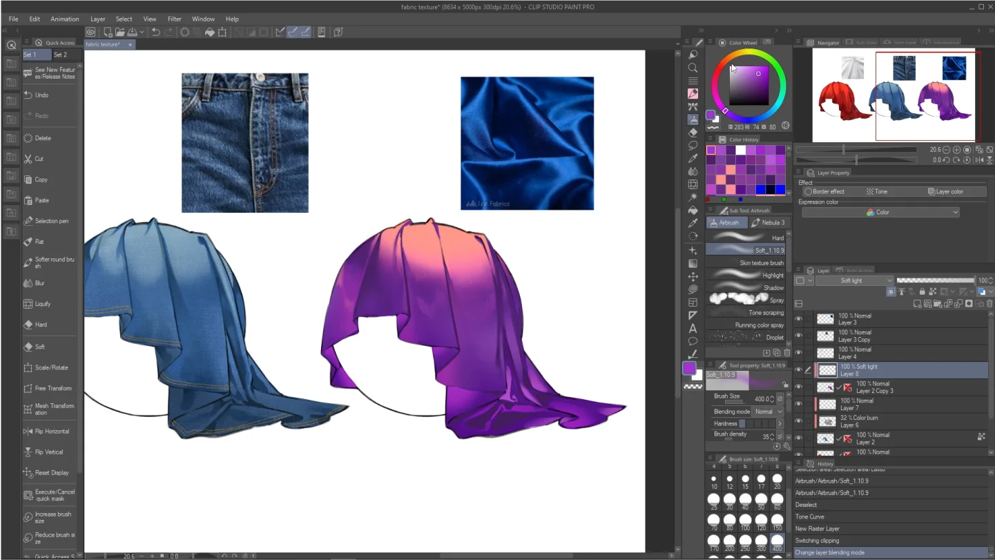Toggle the Lock layer icon
Screen dimensions: 995x560
pyautogui.click(x=922, y=292)
